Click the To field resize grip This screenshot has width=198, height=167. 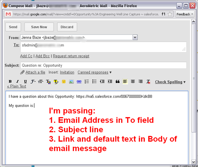[x=184, y=49]
